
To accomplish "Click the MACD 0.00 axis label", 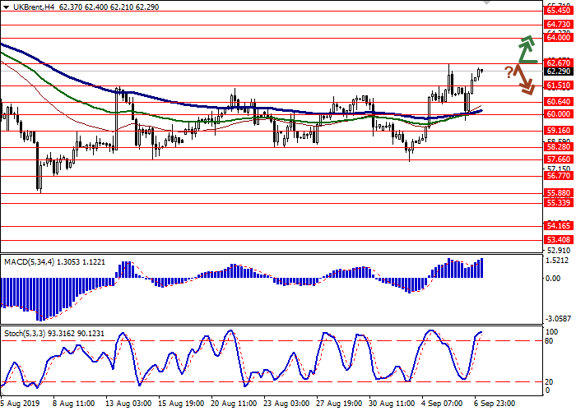I will tap(555, 278).
